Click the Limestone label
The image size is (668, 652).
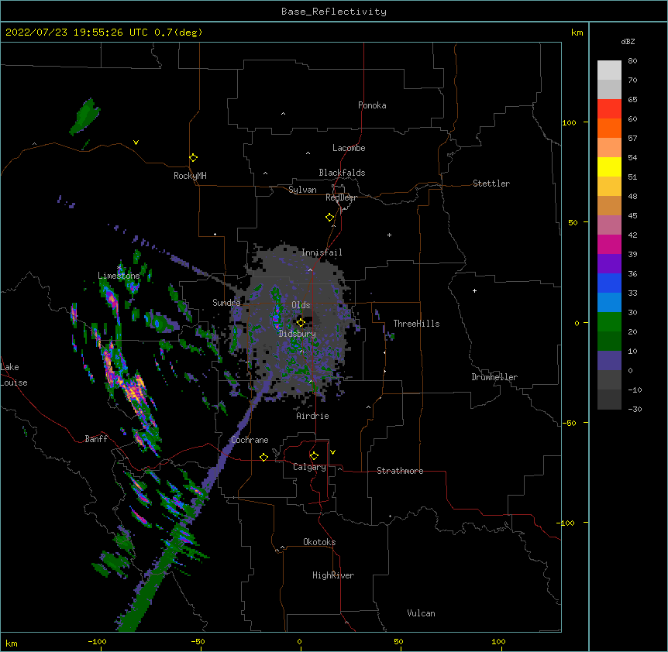[x=119, y=276]
